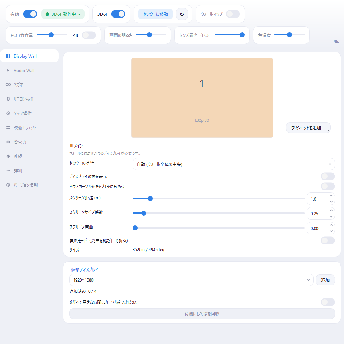
Task: Click the レンズ調光（EC）slider
Action: click(x=229, y=35)
